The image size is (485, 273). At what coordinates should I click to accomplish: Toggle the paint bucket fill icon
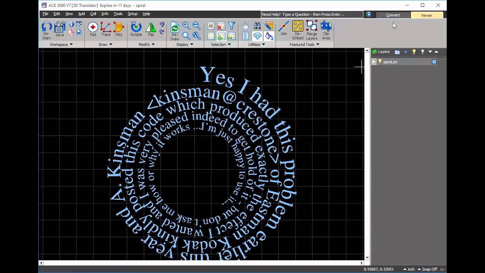pos(269,36)
